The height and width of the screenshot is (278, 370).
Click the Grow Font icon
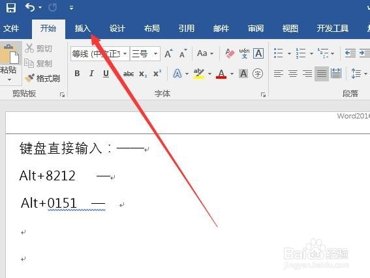click(168, 53)
